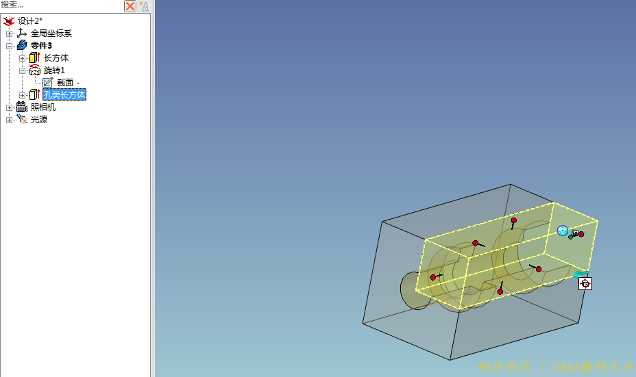
Task: Click the yellow box icon of 长方体
Action: click(35, 58)
